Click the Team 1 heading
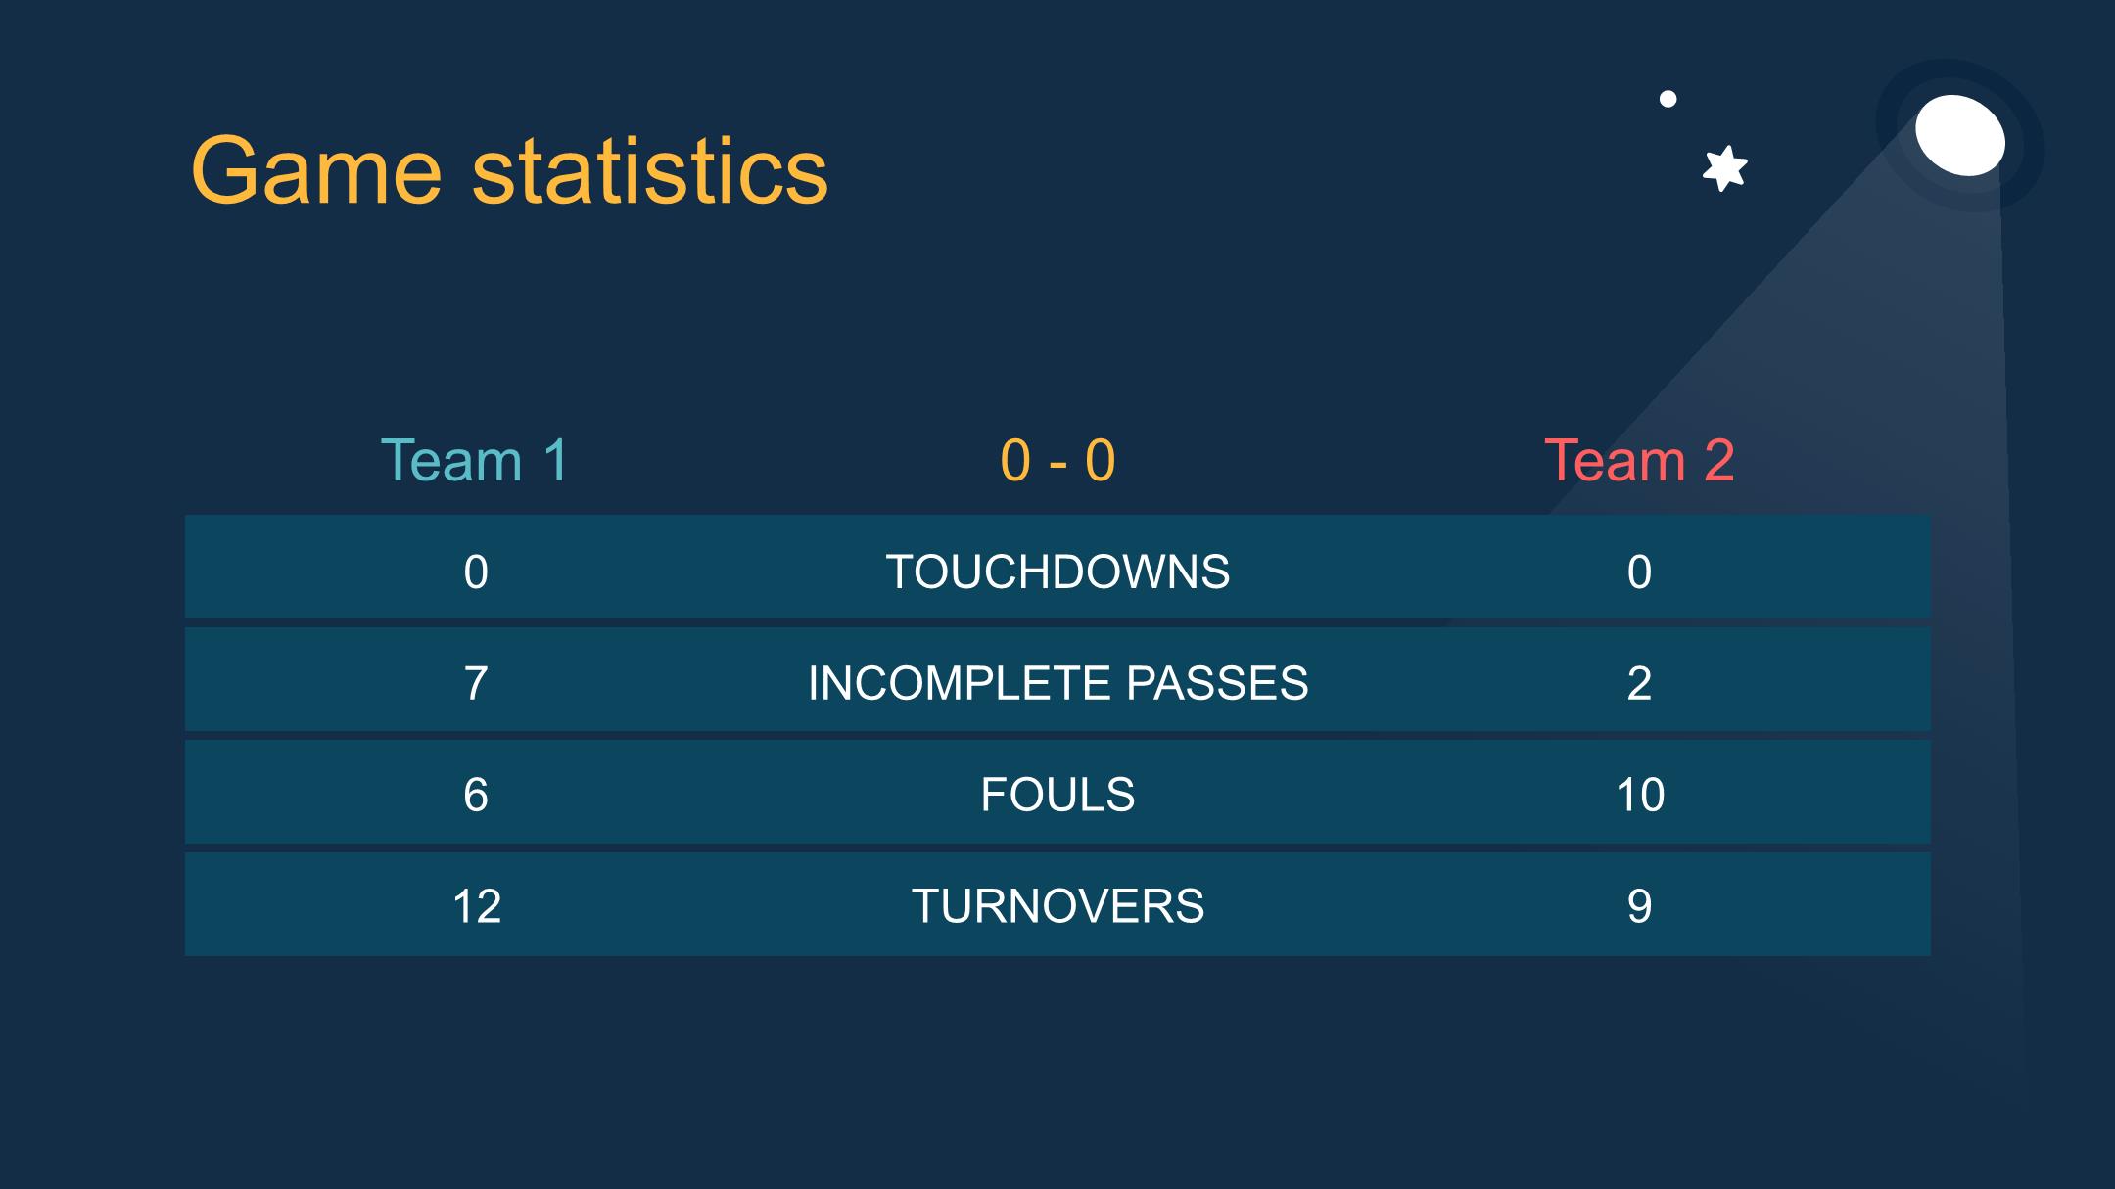Screen dimensions: 2115x1189 [x=475, y=460]
